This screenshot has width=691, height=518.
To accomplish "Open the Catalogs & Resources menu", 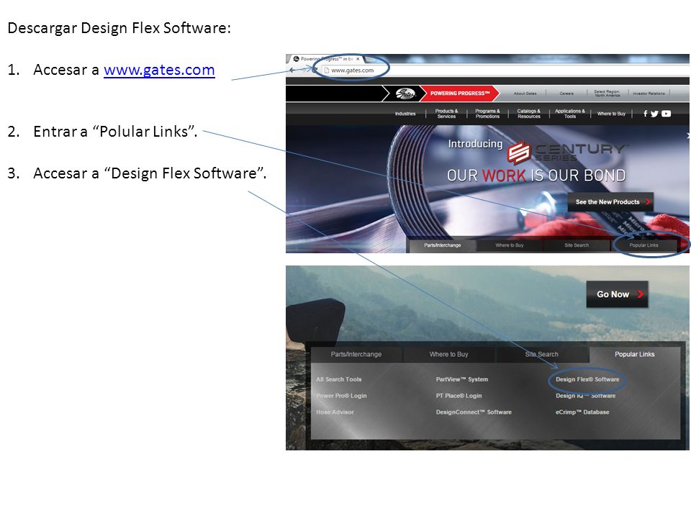I will [529, 114].
